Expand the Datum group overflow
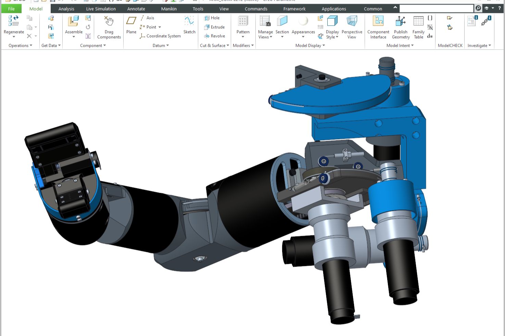The image size is (505, 336). pyautogui.click(x=167, y=45)
